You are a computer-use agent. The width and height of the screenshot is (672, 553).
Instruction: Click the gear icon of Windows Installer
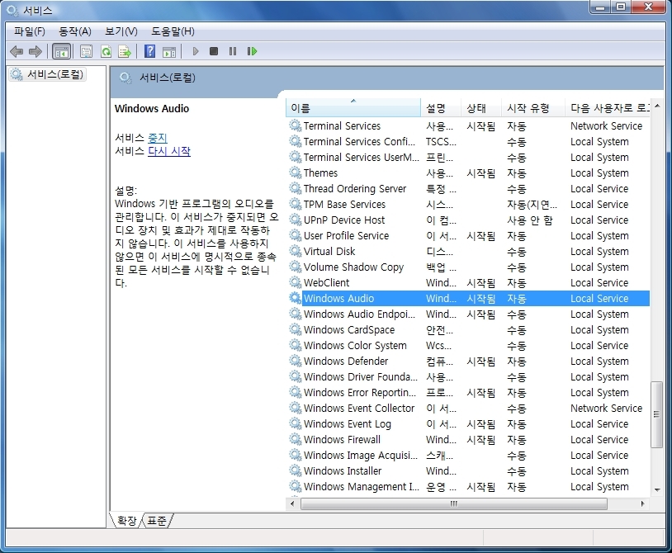[296, 470]
